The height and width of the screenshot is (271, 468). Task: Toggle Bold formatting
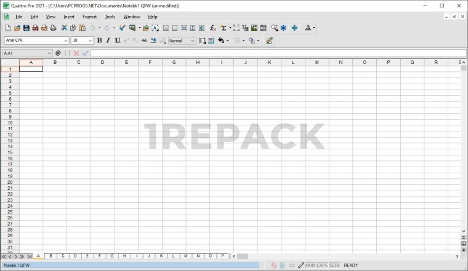pos(100,41)
